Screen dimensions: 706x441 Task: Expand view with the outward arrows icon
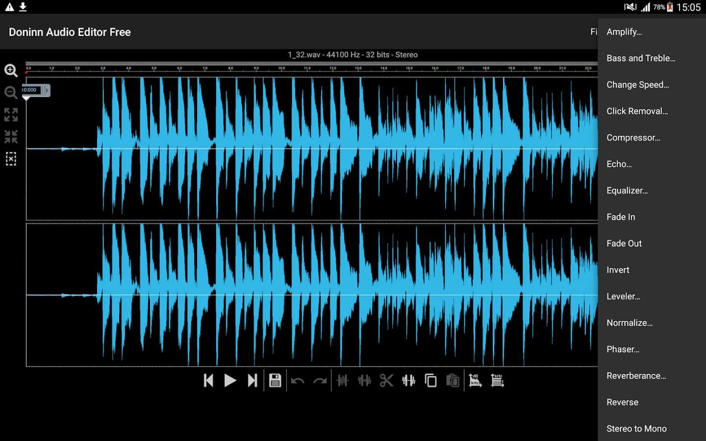click(x=11, y=115)
